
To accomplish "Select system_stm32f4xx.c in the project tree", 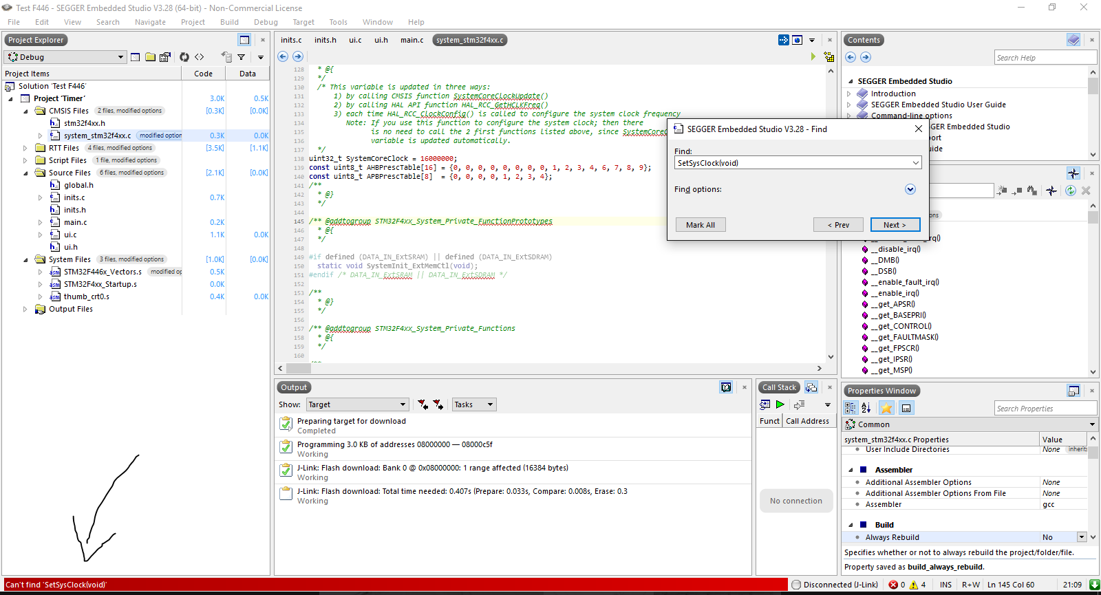I will click(x=97, y=136).
